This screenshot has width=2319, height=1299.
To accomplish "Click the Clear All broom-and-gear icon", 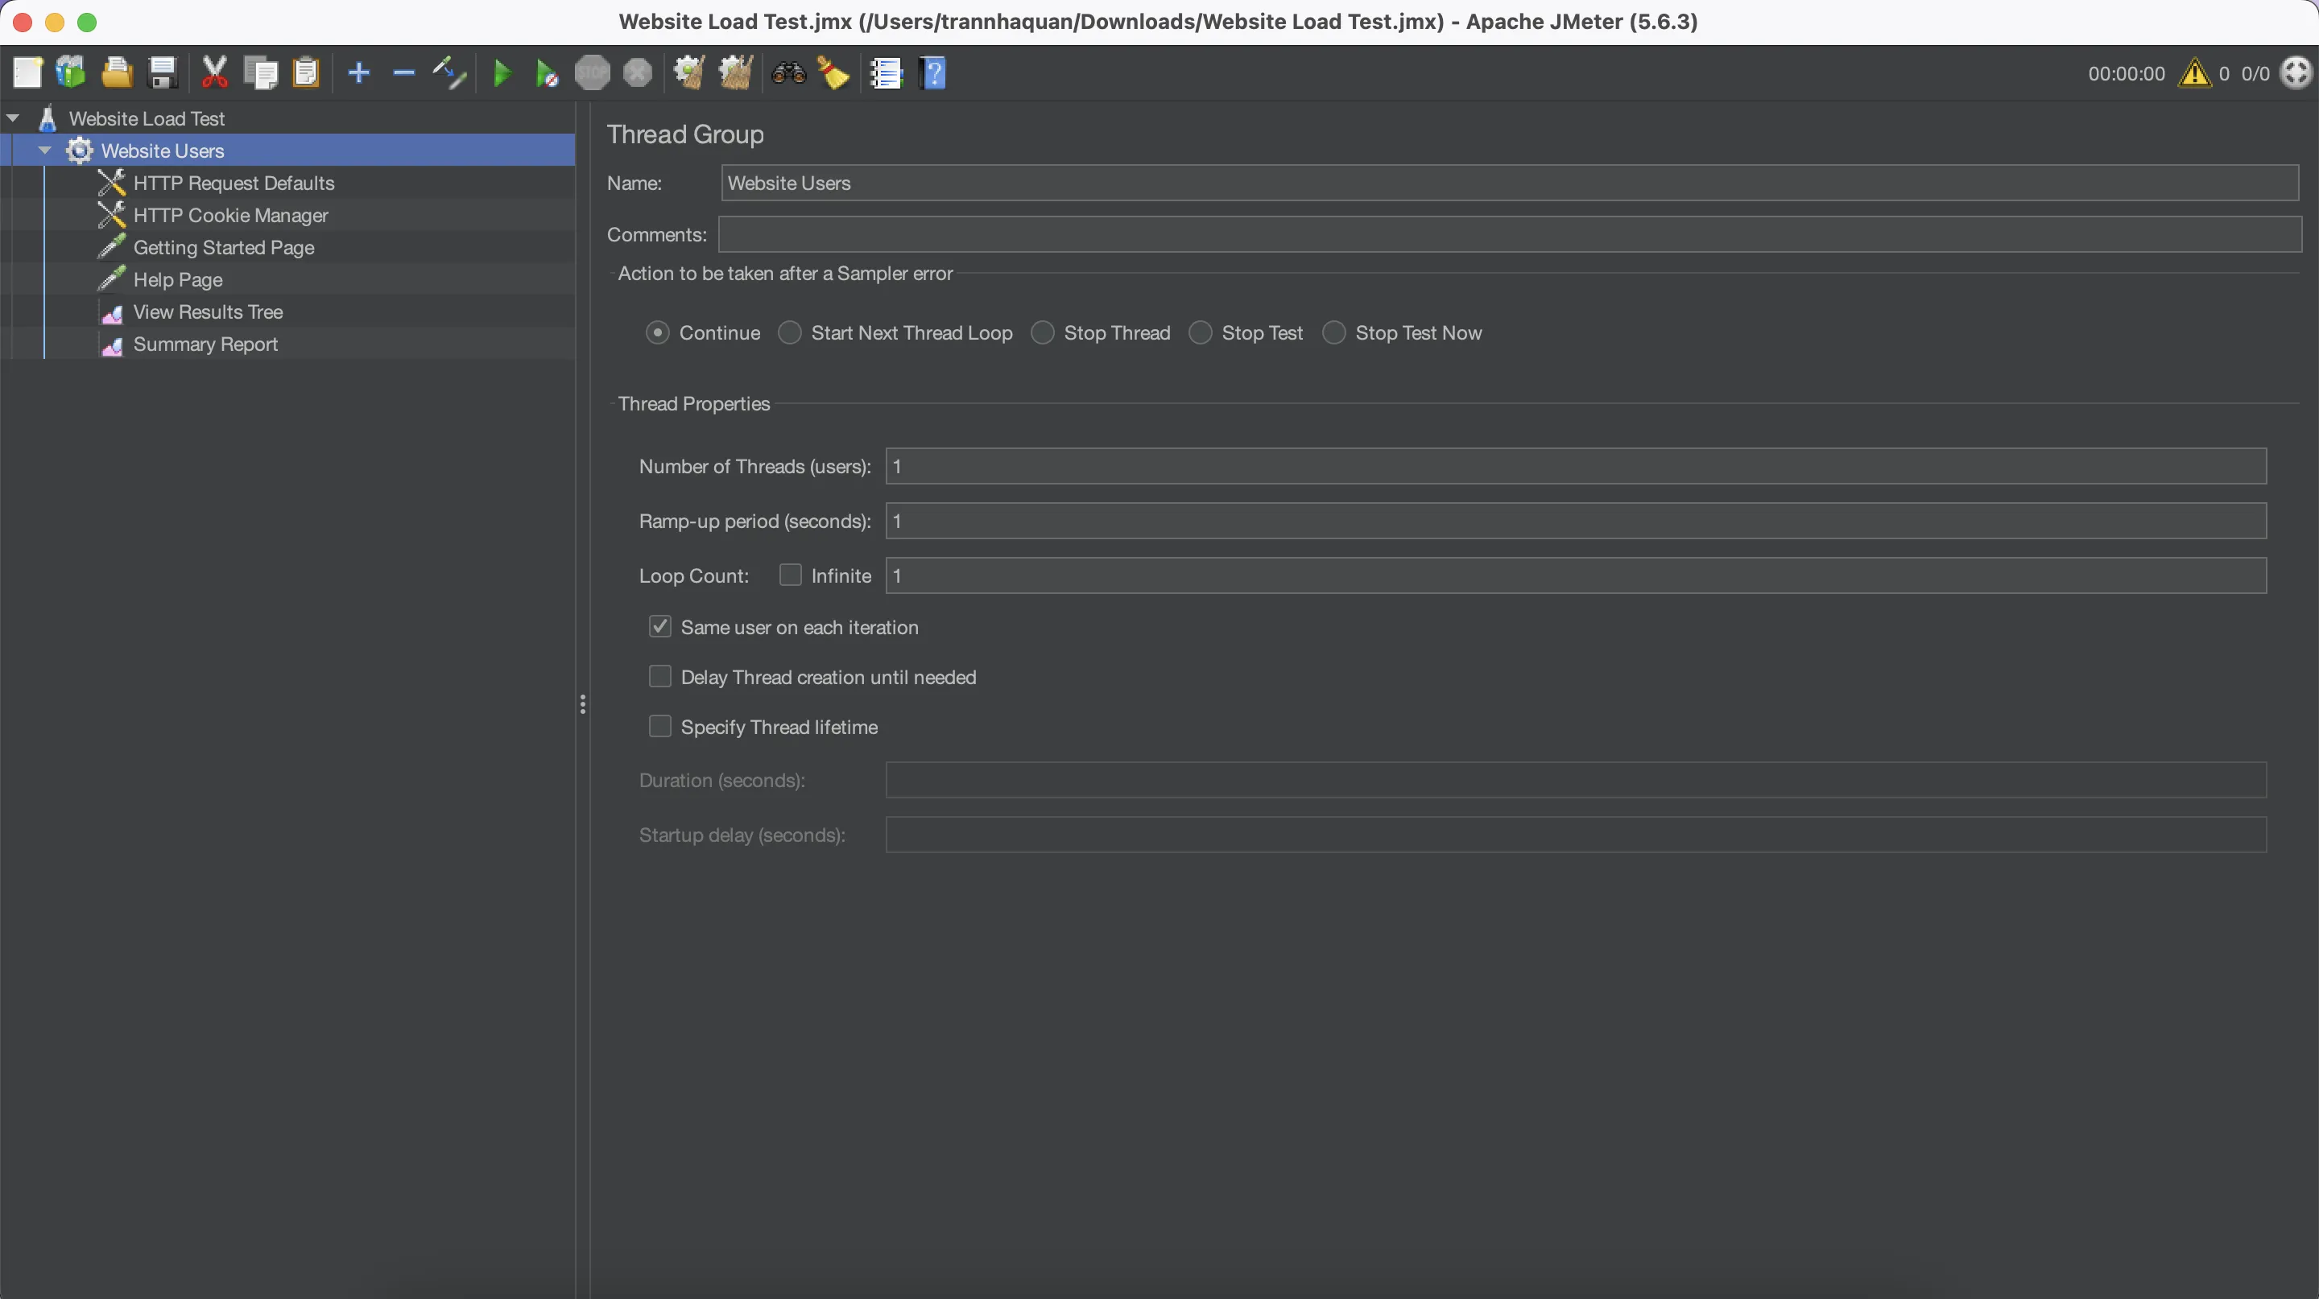I will point(735,73).
